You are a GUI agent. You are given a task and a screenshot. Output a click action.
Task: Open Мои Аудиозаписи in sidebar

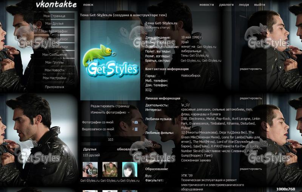pos(54,47)
